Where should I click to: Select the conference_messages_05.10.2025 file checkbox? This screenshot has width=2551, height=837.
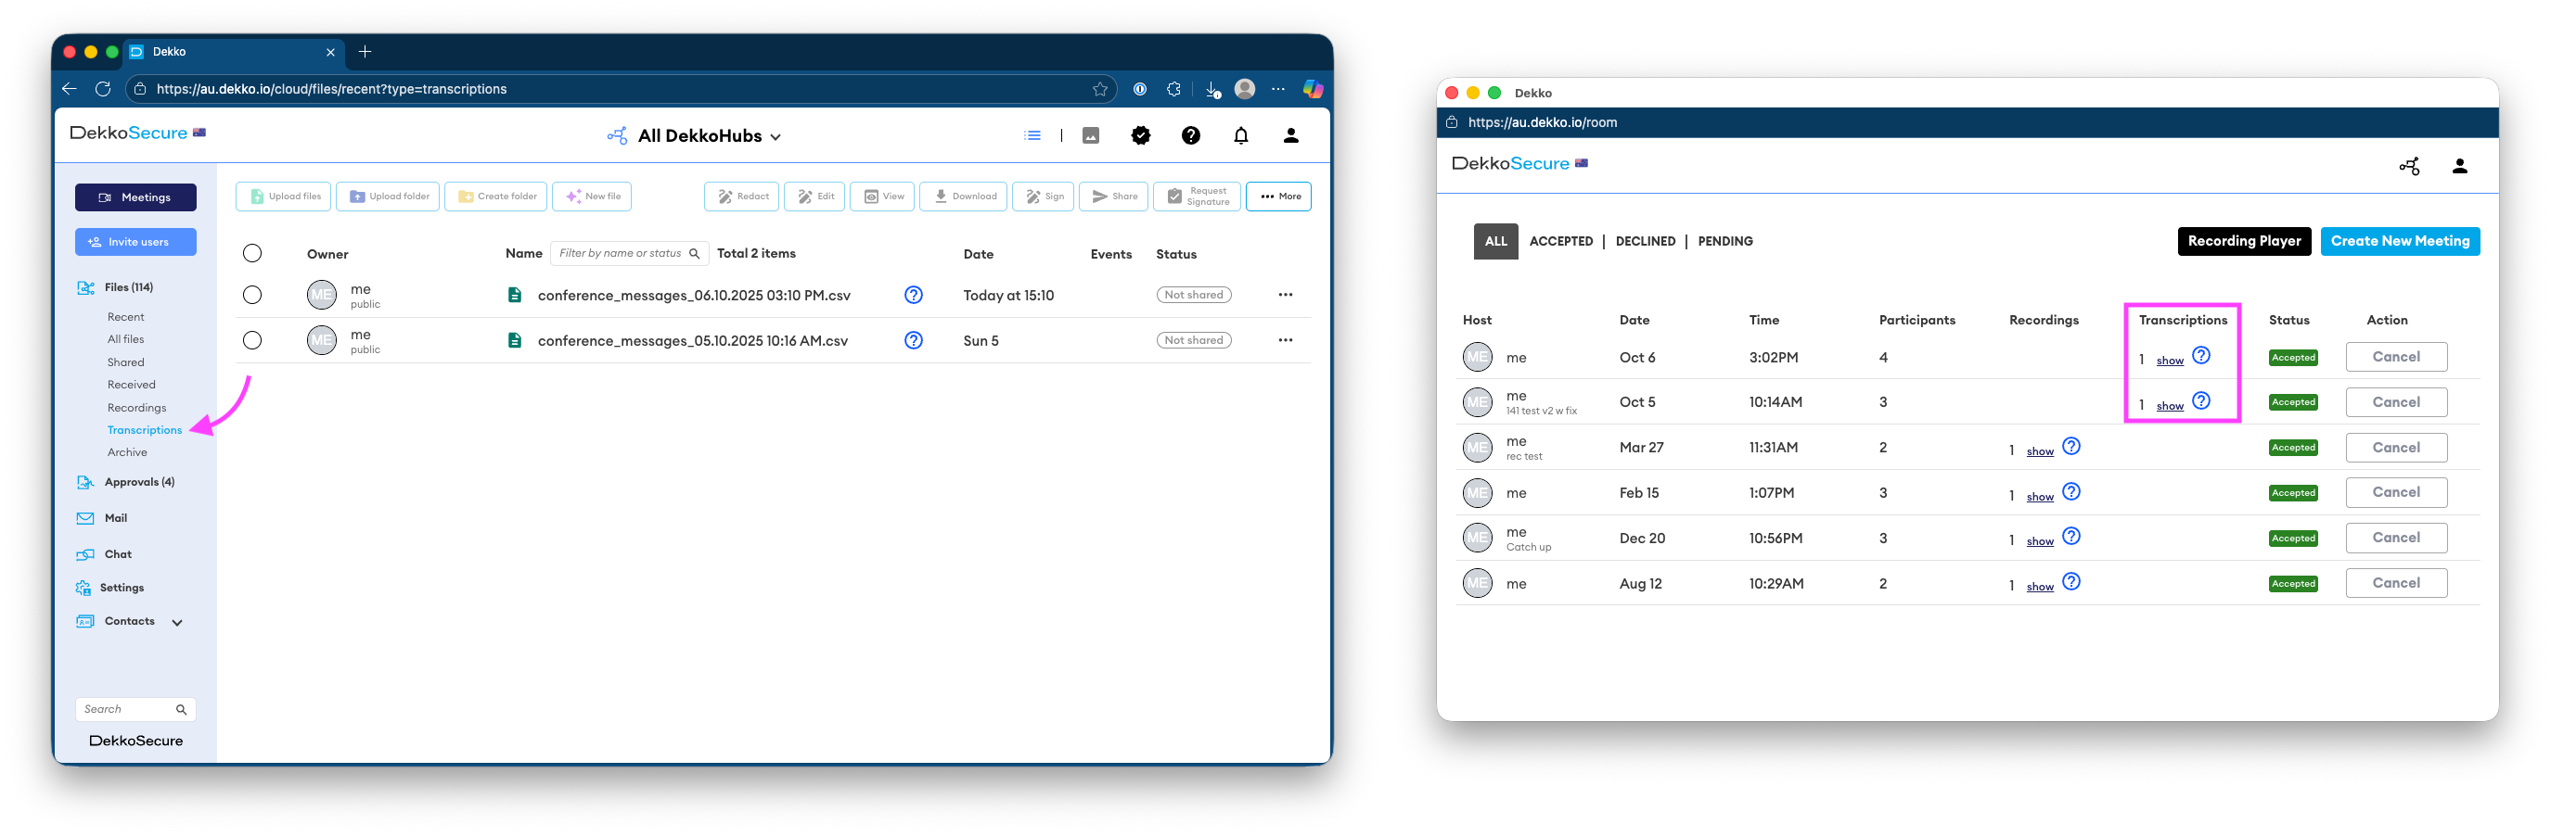[252, 340]
